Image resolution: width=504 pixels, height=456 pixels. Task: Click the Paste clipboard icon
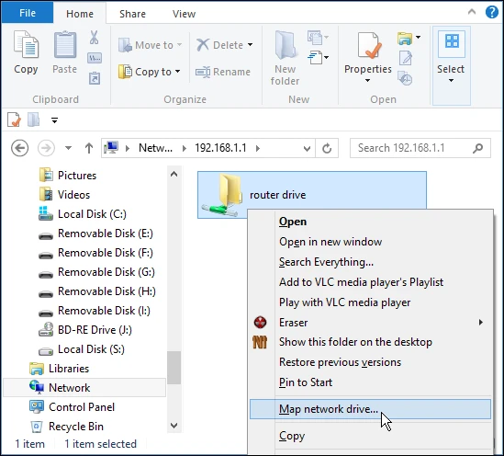pyautogui.click(x=64, y=44)
